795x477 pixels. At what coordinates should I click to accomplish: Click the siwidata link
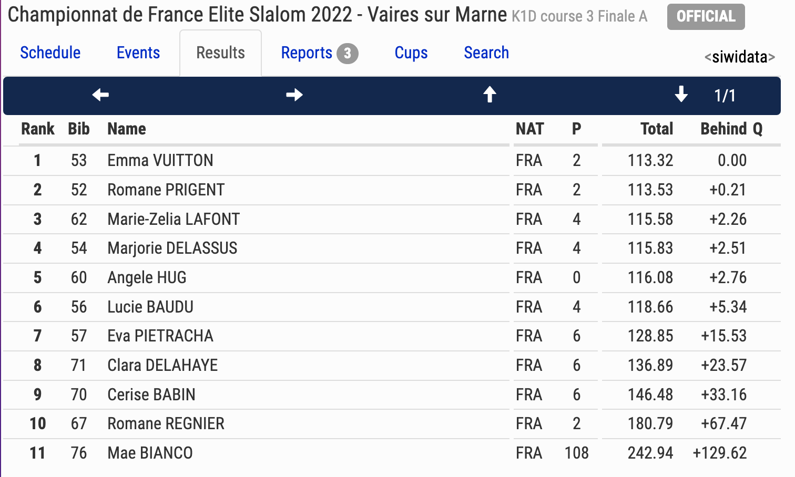[x=739, y=57]
